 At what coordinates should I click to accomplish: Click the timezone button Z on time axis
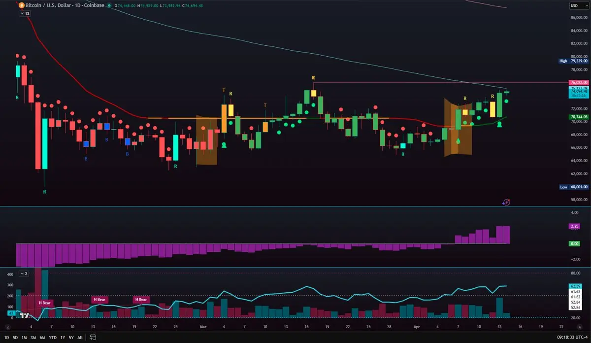pyautogui.click(x=8, y=327)
